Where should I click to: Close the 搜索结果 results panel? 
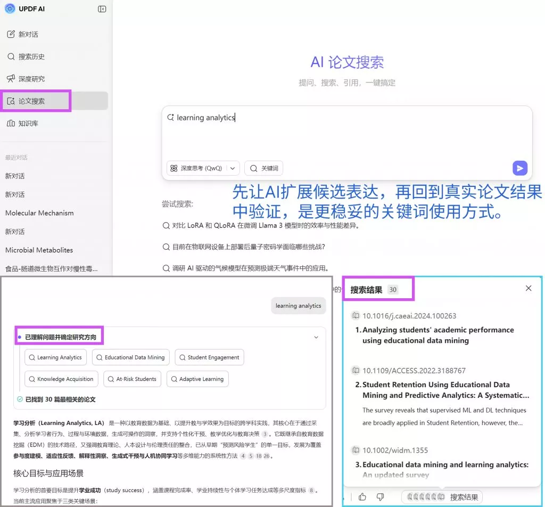(529, 288)
